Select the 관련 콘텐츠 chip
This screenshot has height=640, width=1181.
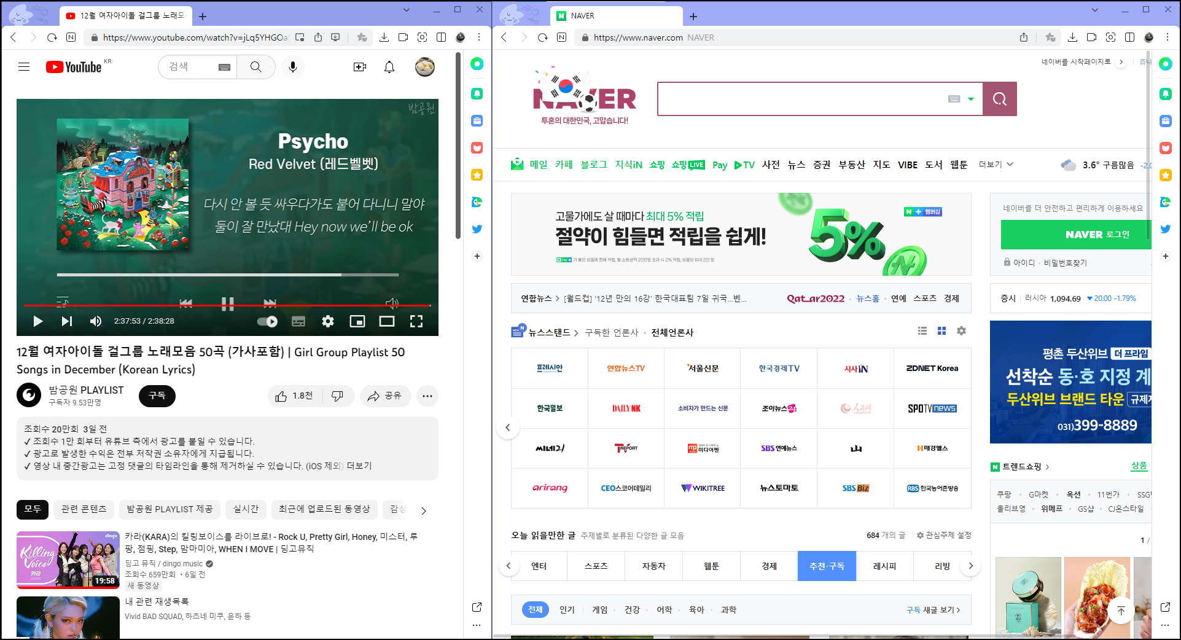pos(84,509)
